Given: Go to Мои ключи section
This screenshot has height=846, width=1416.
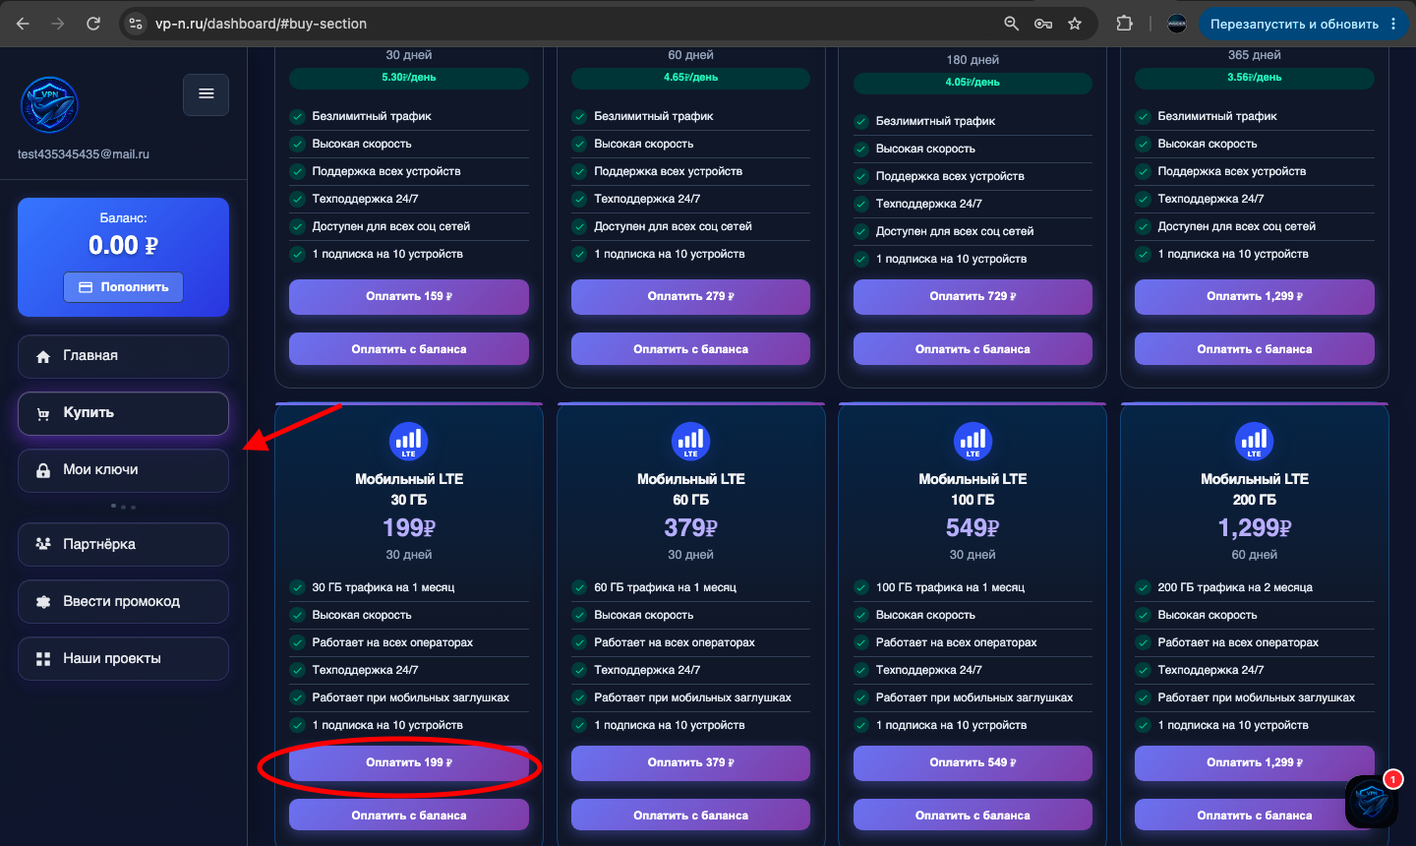Looking at the screenshot, I should [x=123, y=470].
